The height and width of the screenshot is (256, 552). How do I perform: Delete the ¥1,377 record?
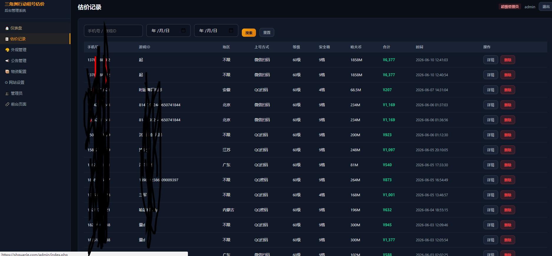[x=508, y=240]
